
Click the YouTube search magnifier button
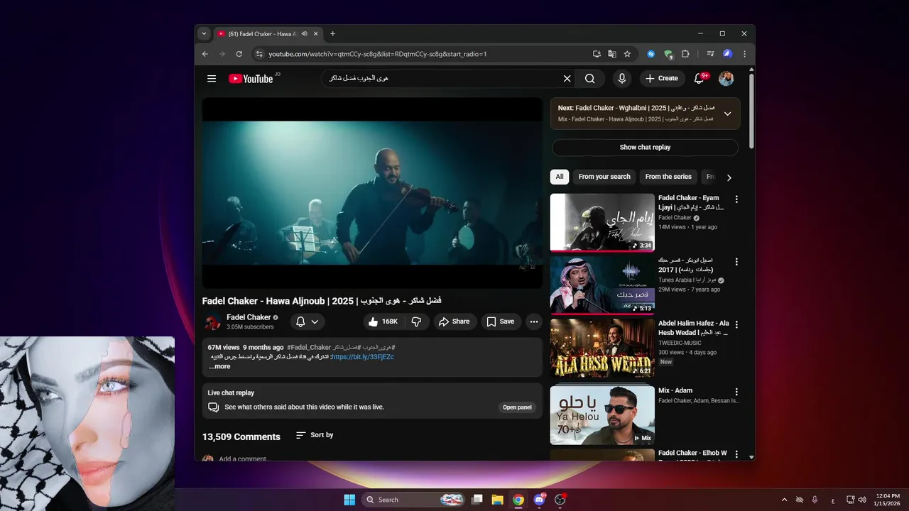pyautogui.click(x=590, y=79)
